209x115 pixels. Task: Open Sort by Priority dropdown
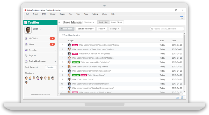point(85,29)
